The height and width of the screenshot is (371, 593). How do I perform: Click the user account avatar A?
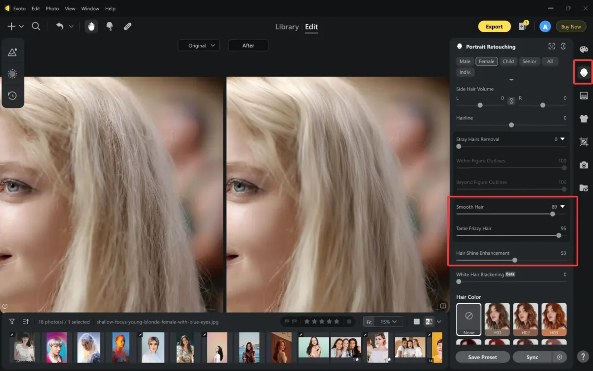pos(545,27)
